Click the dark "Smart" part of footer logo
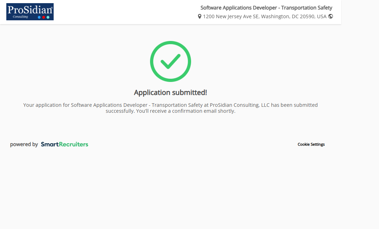The height and width of the screenshot is (229, 379). click(50, 144)
